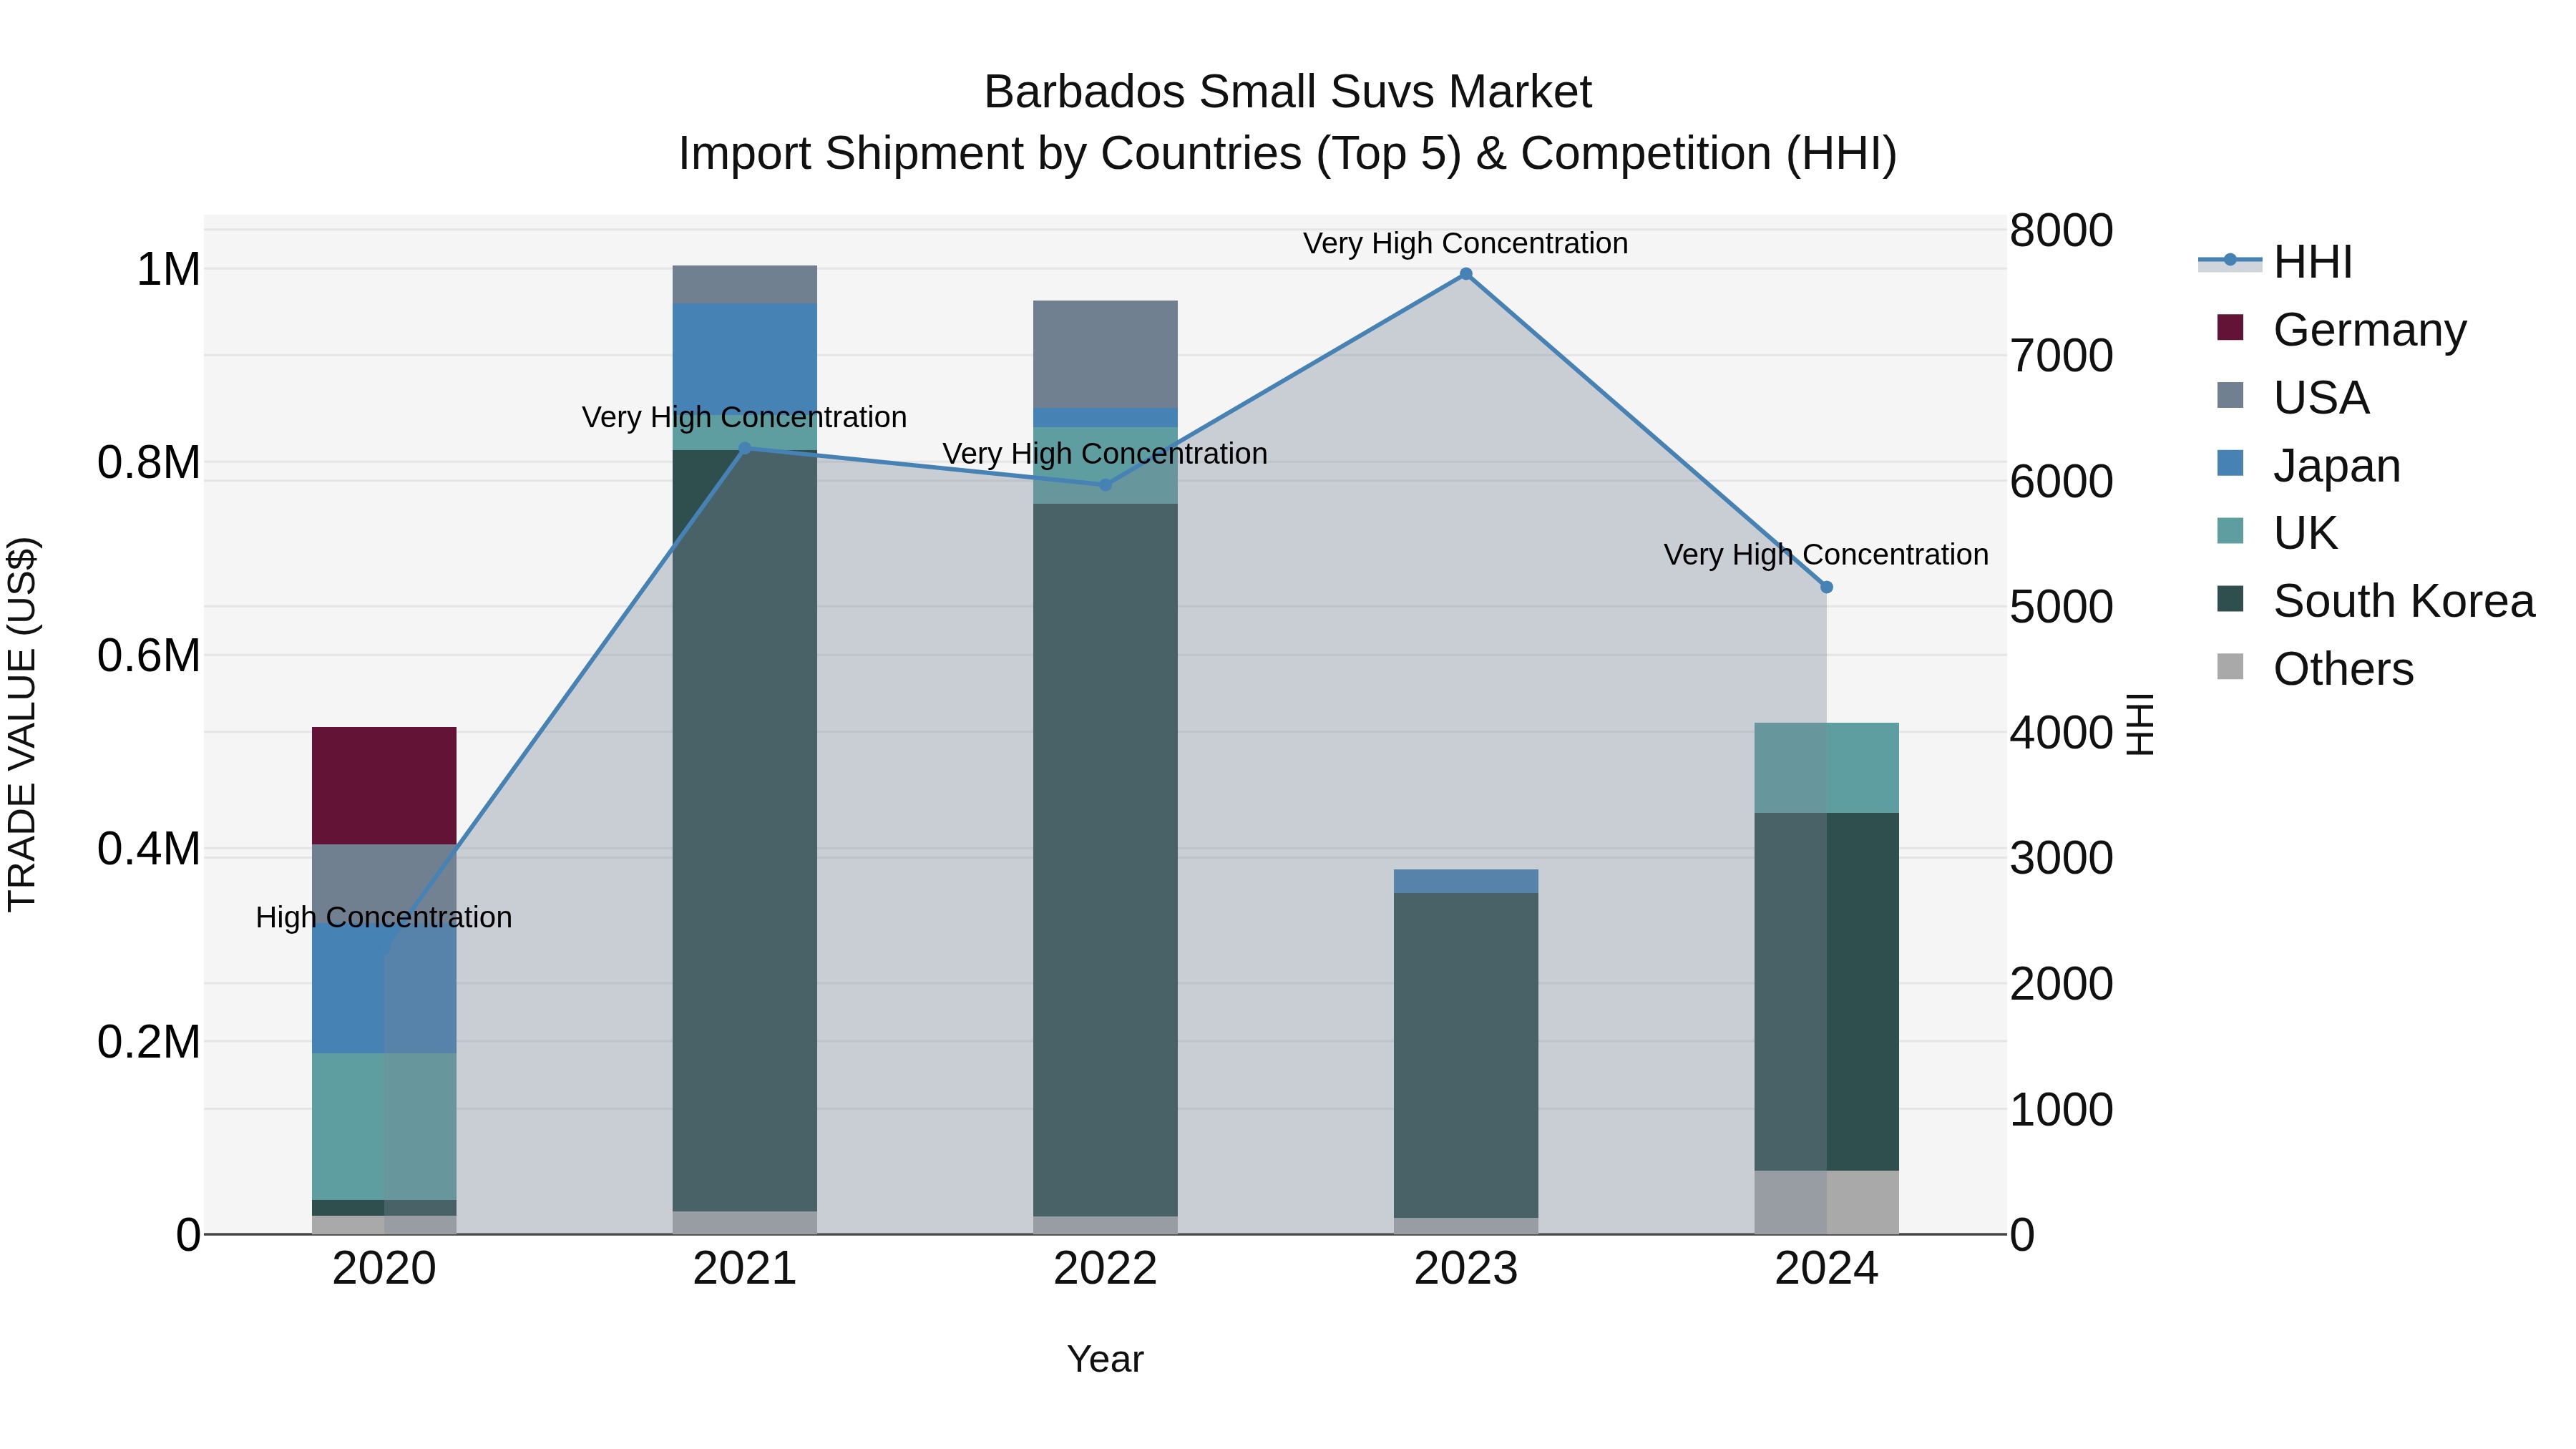Screen dimensions: 2576x1449
Task: Click the Others bar segment in 2024
Action: point(1827,1202)
